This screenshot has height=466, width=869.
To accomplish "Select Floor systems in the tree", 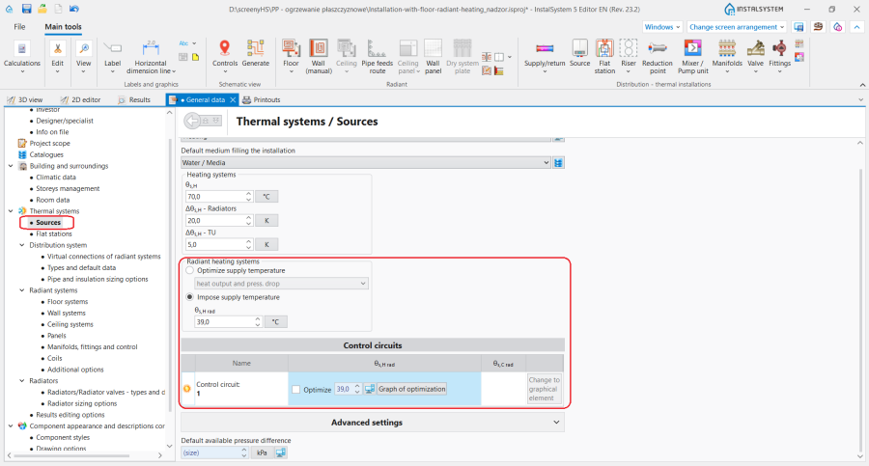I will [x=68, y=302].
